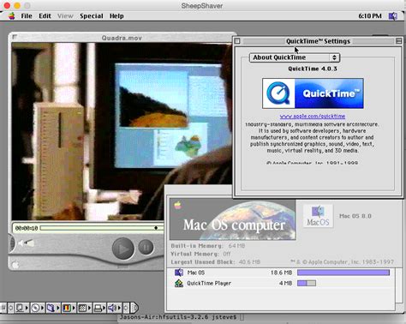406x324 pixels.
Task: Click the Largest Unused Block 40.6 MB line
Action: 216,262
